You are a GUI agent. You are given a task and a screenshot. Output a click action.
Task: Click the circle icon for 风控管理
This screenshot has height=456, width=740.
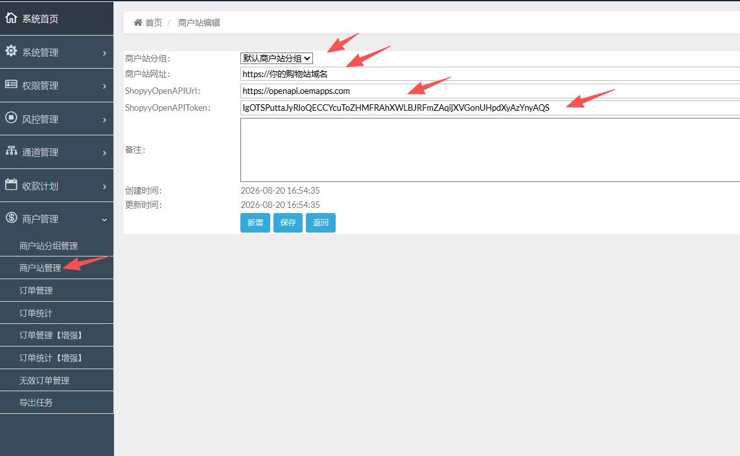click(11, 118)
